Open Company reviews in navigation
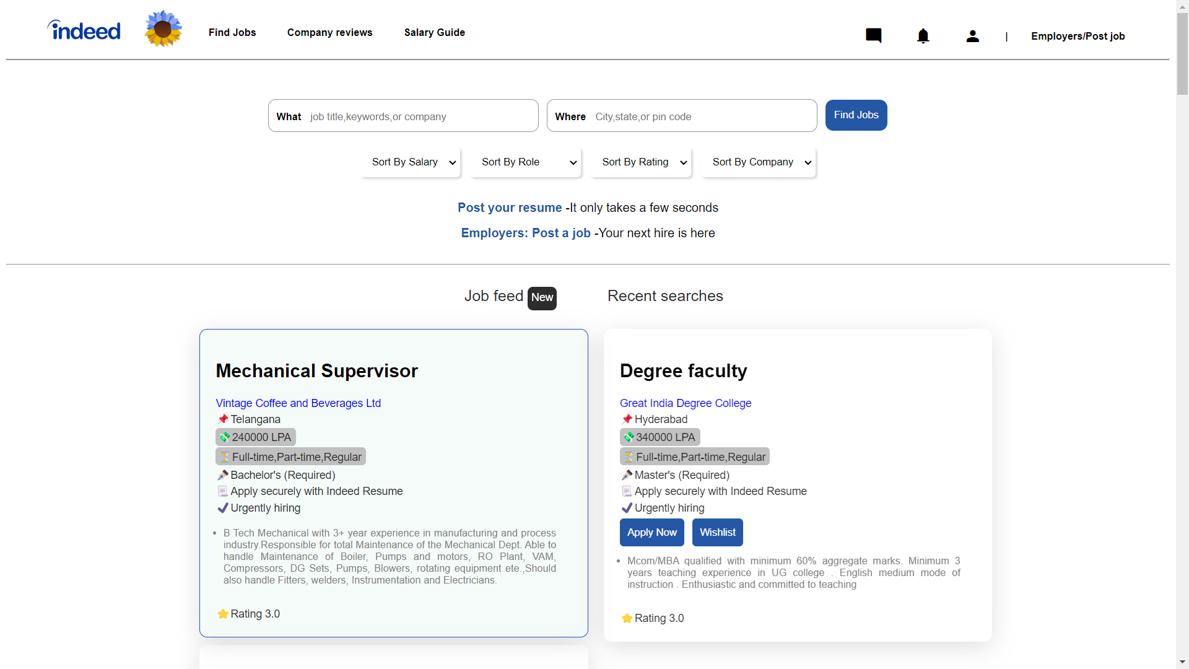This screenshot has width=1189, height=669. [330, 32]
